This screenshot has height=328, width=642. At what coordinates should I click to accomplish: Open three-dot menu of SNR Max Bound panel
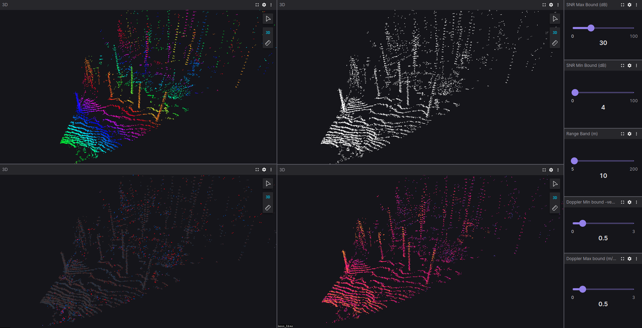(637, 4)
